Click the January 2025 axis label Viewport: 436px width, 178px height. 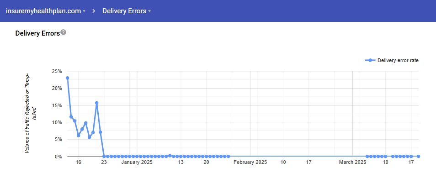(137, 162)
